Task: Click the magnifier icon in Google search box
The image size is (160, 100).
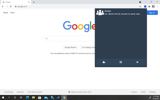Action: pyautogui.click(x=46, y=38)
